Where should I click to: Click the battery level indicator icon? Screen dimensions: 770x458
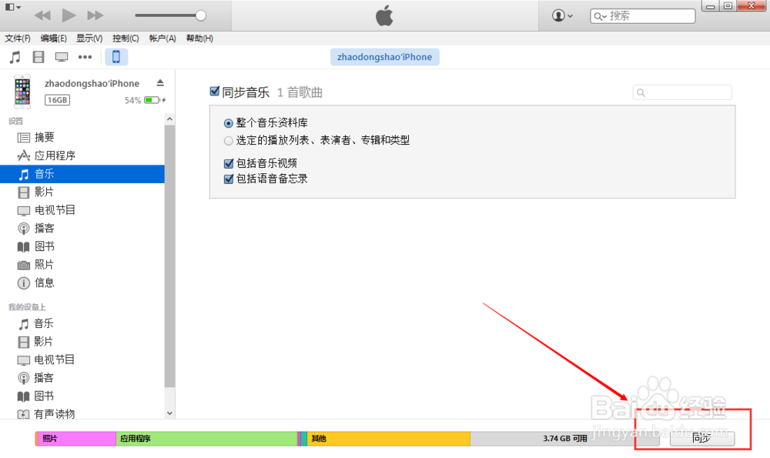152,100
